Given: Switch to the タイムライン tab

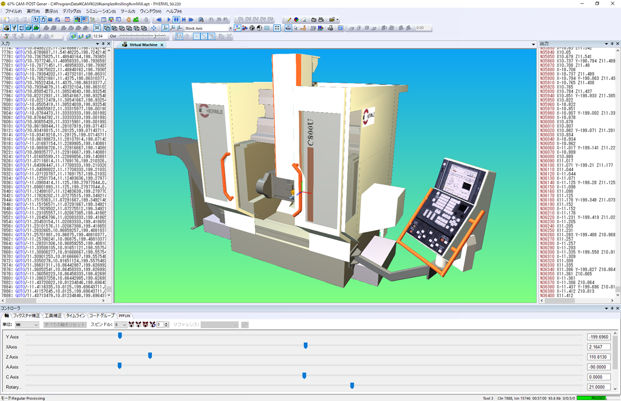Looking at the screenshot, I should pyautogui.click(x=75, y=315).
